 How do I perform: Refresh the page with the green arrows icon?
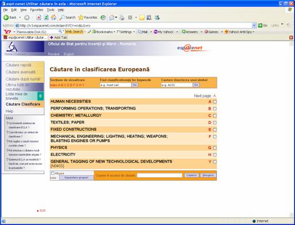46,17
